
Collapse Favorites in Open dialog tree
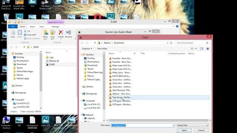click(x=81, y=55)
